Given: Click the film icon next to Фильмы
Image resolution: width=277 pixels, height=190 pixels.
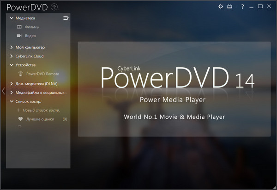Looking at the screenshot, I should coord(19,27).
